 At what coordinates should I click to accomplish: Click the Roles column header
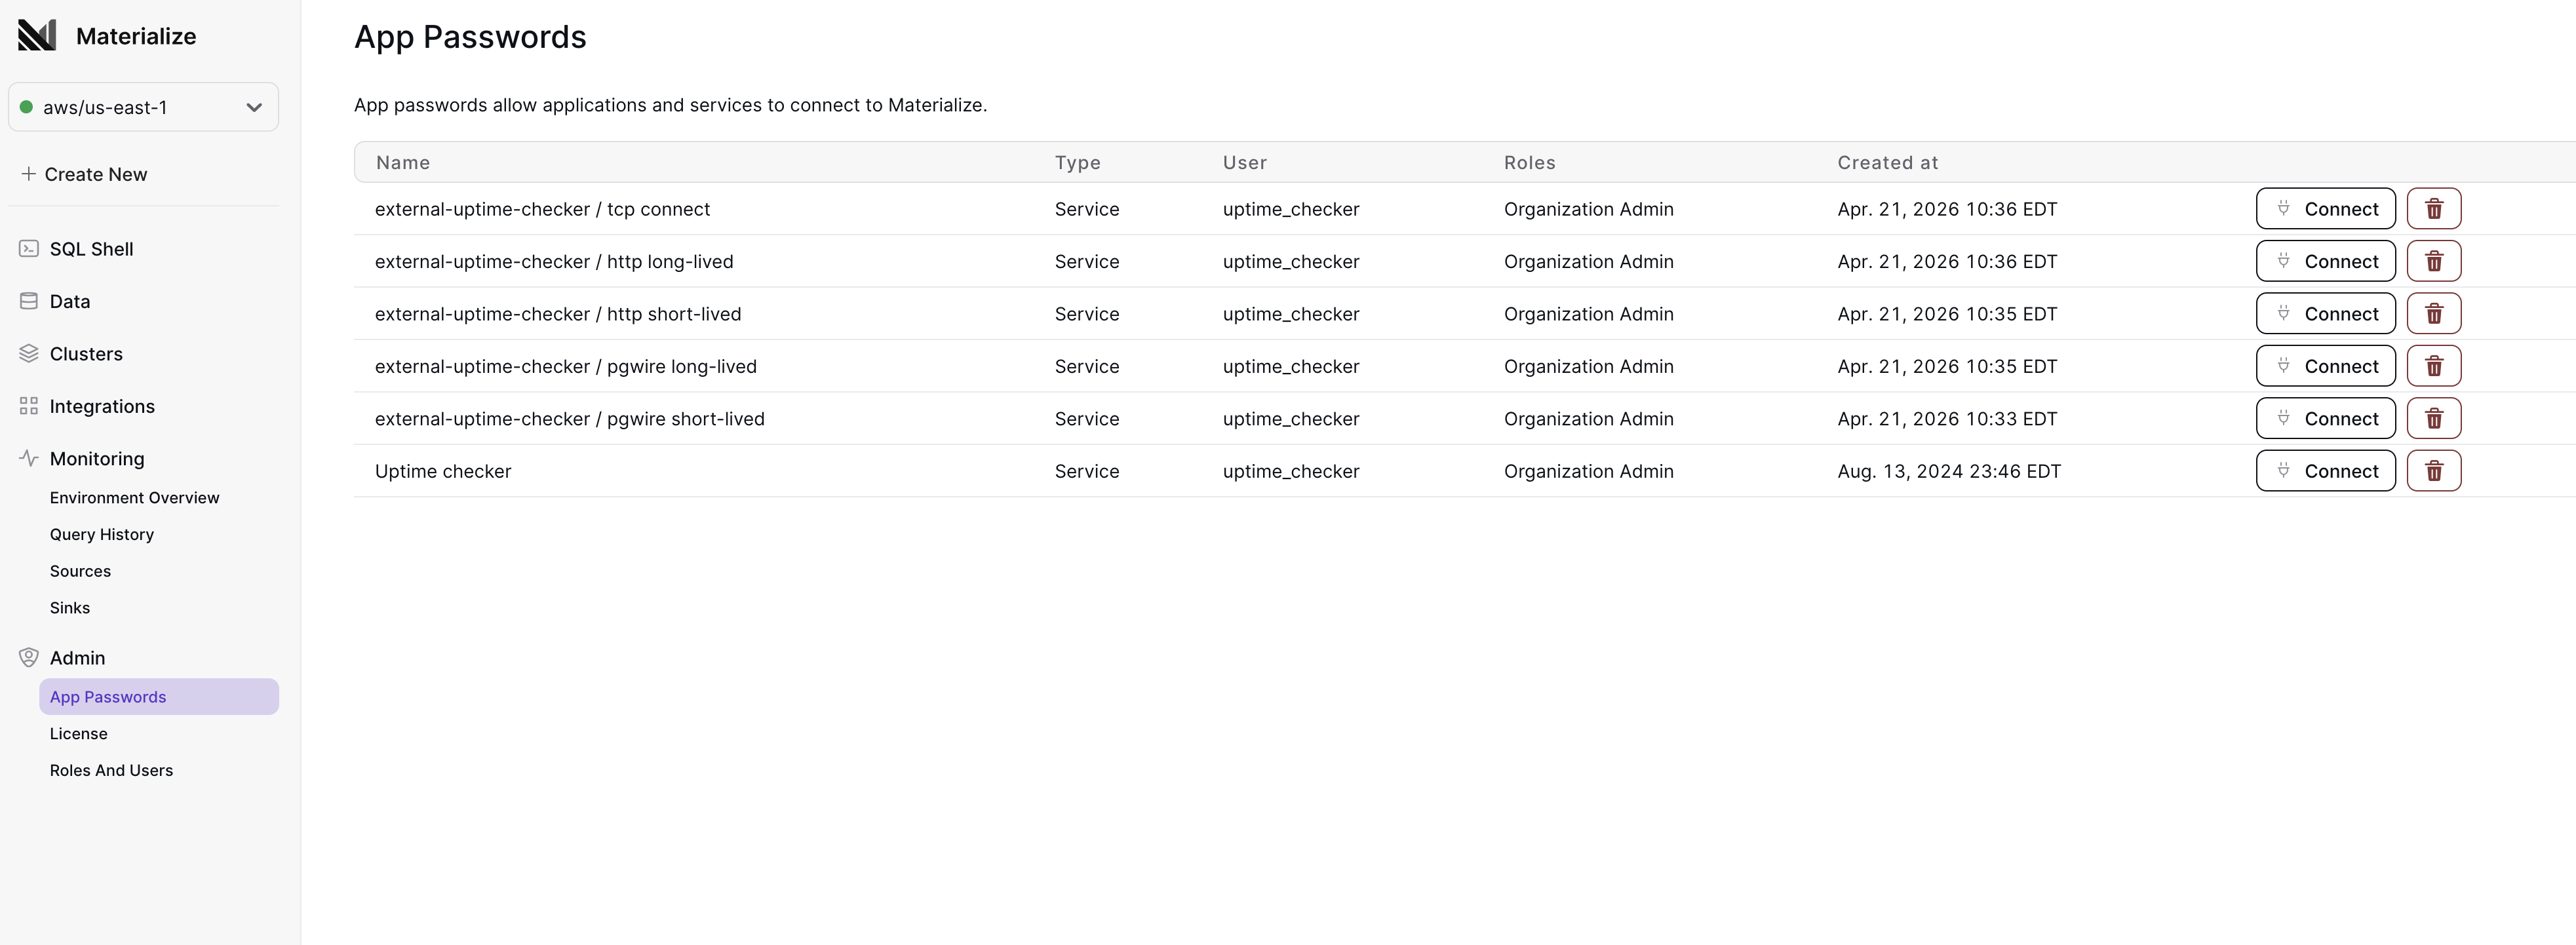coord(1529,162)
